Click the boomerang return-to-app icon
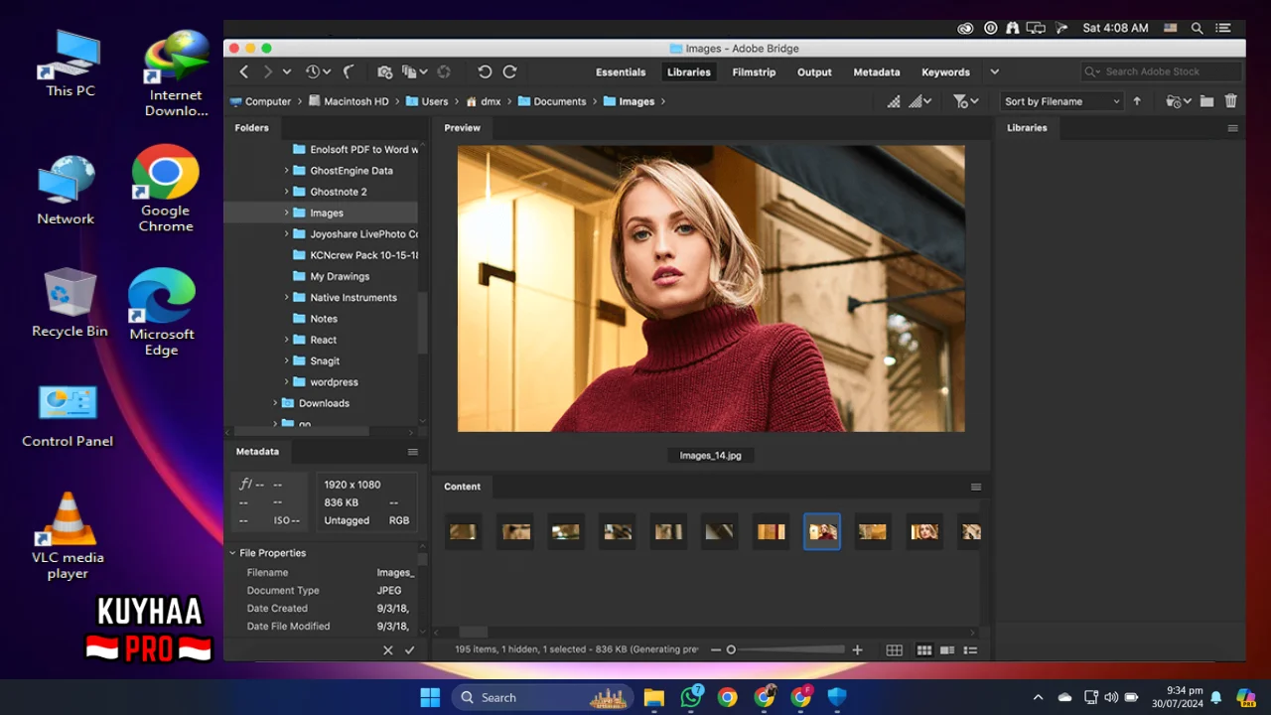Viewport: 1271px width, 715px height. click(349, 71)
